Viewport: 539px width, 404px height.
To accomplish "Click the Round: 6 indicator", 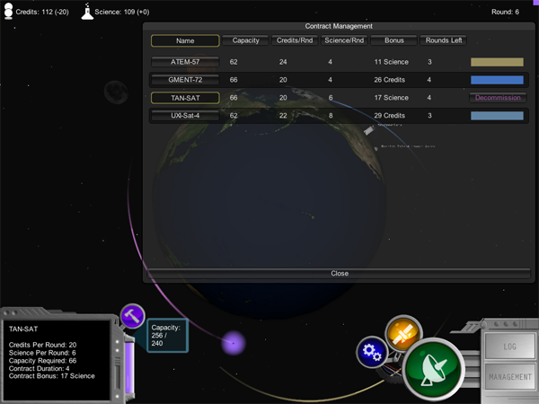I will [x=505, y=12].
